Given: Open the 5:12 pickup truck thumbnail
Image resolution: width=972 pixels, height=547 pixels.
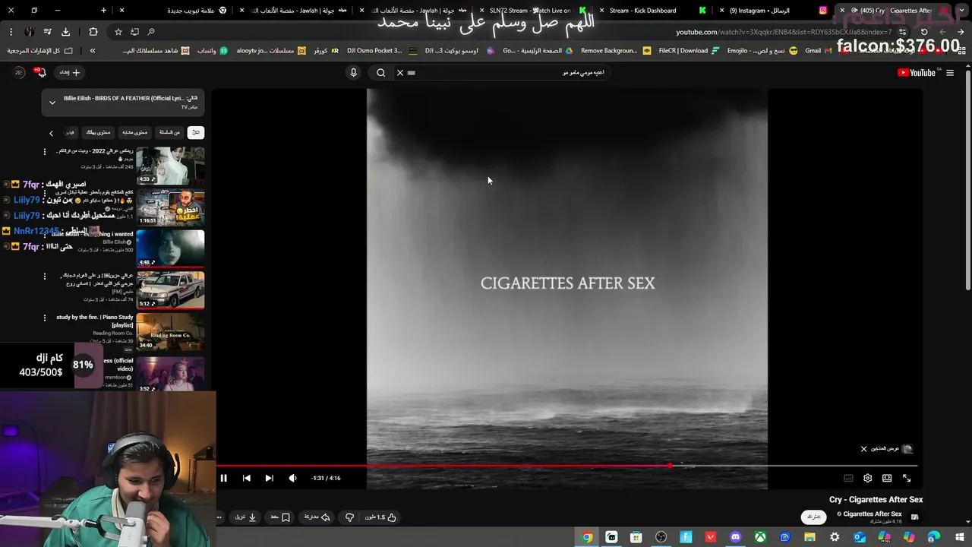Looking at the screenshot, I should 170,289.
